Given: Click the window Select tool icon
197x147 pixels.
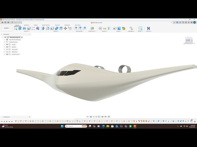Looking at the screenshot, I should (x=140, y=28).
